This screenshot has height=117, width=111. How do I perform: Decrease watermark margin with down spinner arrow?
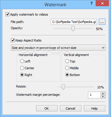[103, 96]
